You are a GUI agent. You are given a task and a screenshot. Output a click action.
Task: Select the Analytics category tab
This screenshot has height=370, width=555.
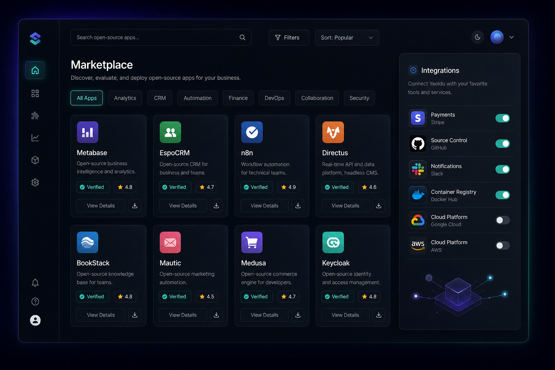(125, 98)
